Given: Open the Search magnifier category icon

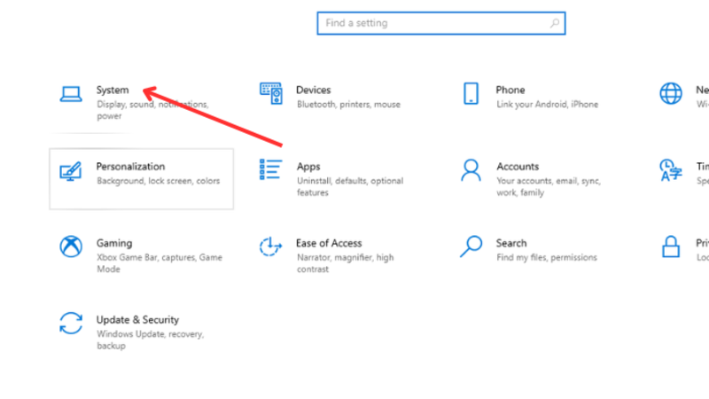Looking at the screenshot, I should pyautogui.click(x=471, y=246).
